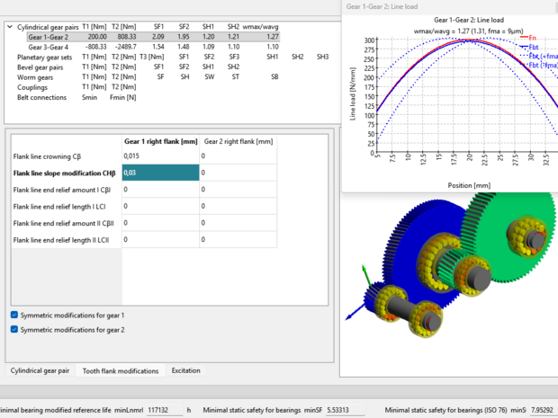558x418 pixels.
Task: Click Gear 2 flank line crowning cell
Action: (x=238, y=156)
